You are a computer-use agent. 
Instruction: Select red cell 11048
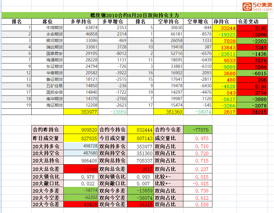point(81,169)
